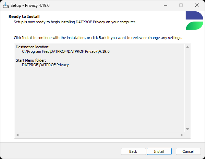Click the scroll down arrow in summary box

tap(188, 129)
